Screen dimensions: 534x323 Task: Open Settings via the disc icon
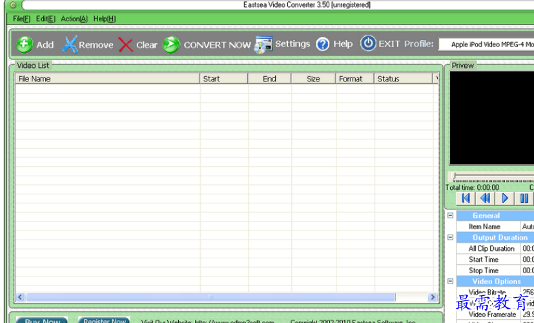point(263,45)
